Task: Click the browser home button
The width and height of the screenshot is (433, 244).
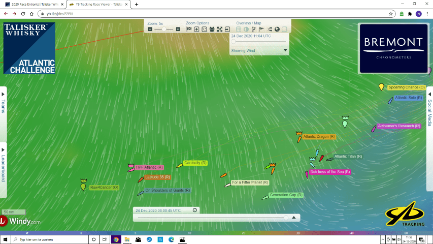Action: click(x=31, y=14)
